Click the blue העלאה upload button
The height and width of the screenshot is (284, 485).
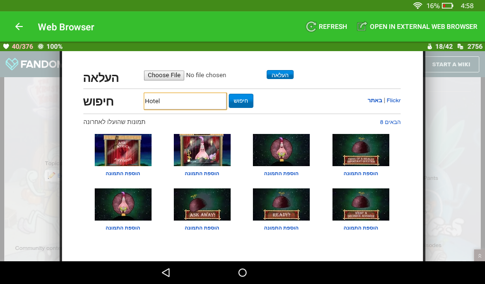[x=280, y=75]
